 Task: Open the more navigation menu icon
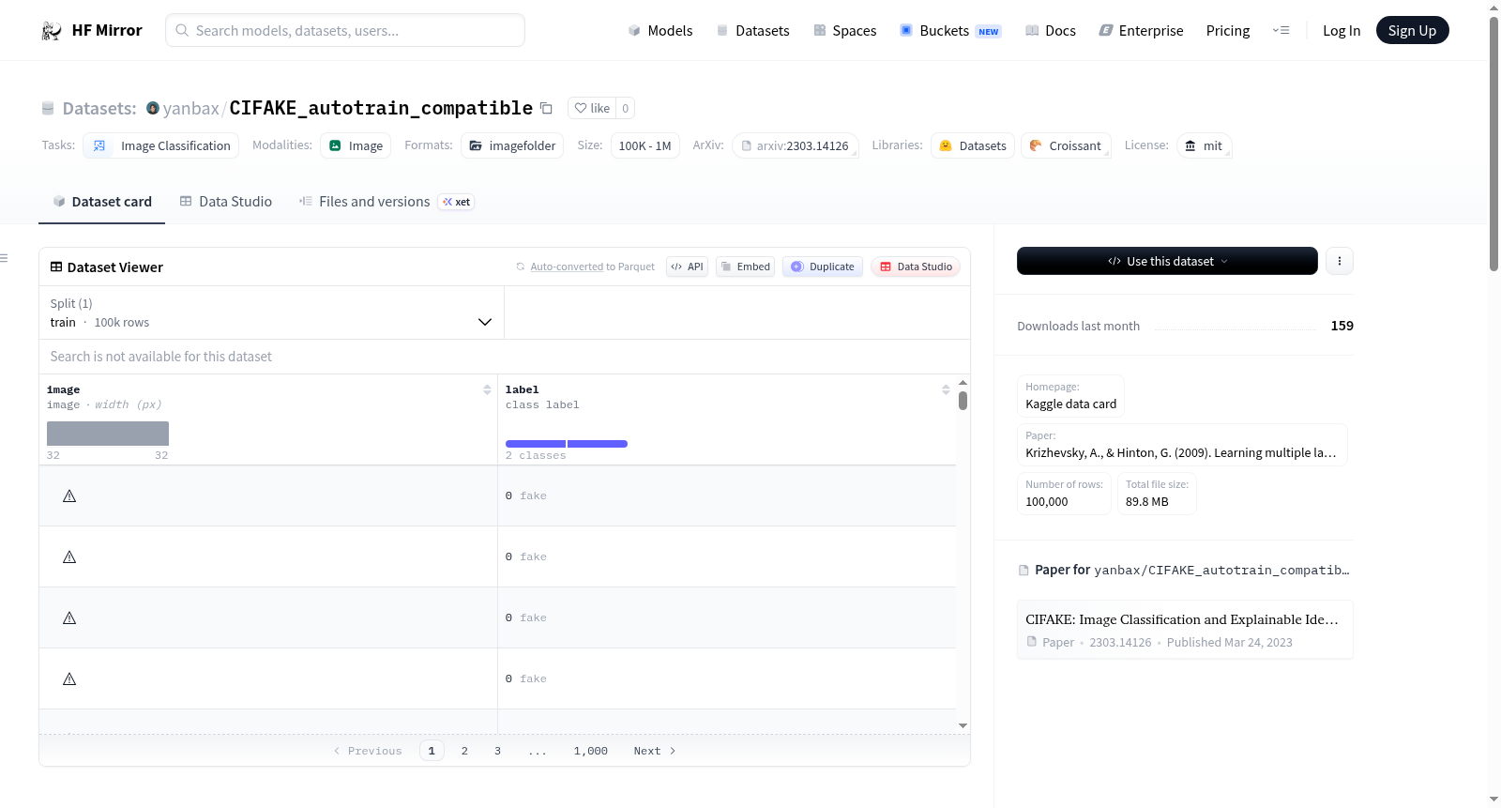tap(1281, 30)
